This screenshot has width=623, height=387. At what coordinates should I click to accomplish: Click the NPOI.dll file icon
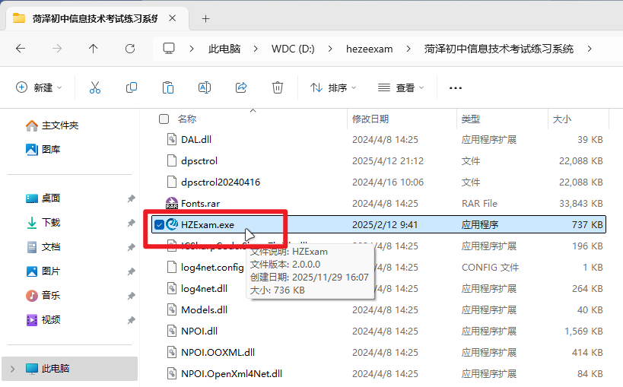172,331
